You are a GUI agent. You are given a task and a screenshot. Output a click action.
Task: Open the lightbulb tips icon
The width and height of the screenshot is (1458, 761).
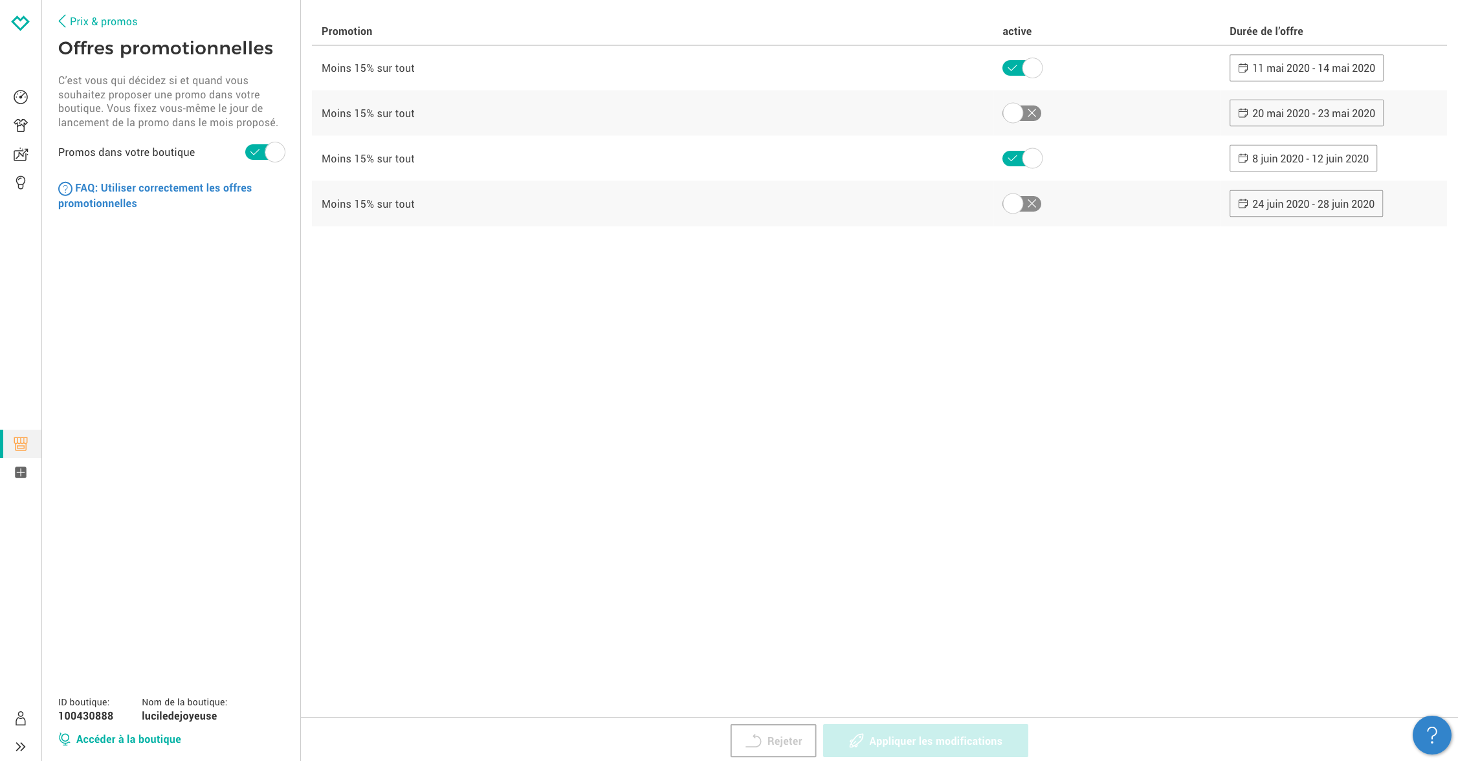click(x=21, y=183)
